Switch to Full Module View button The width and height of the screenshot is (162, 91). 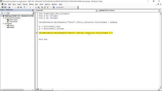pos(38,89)
